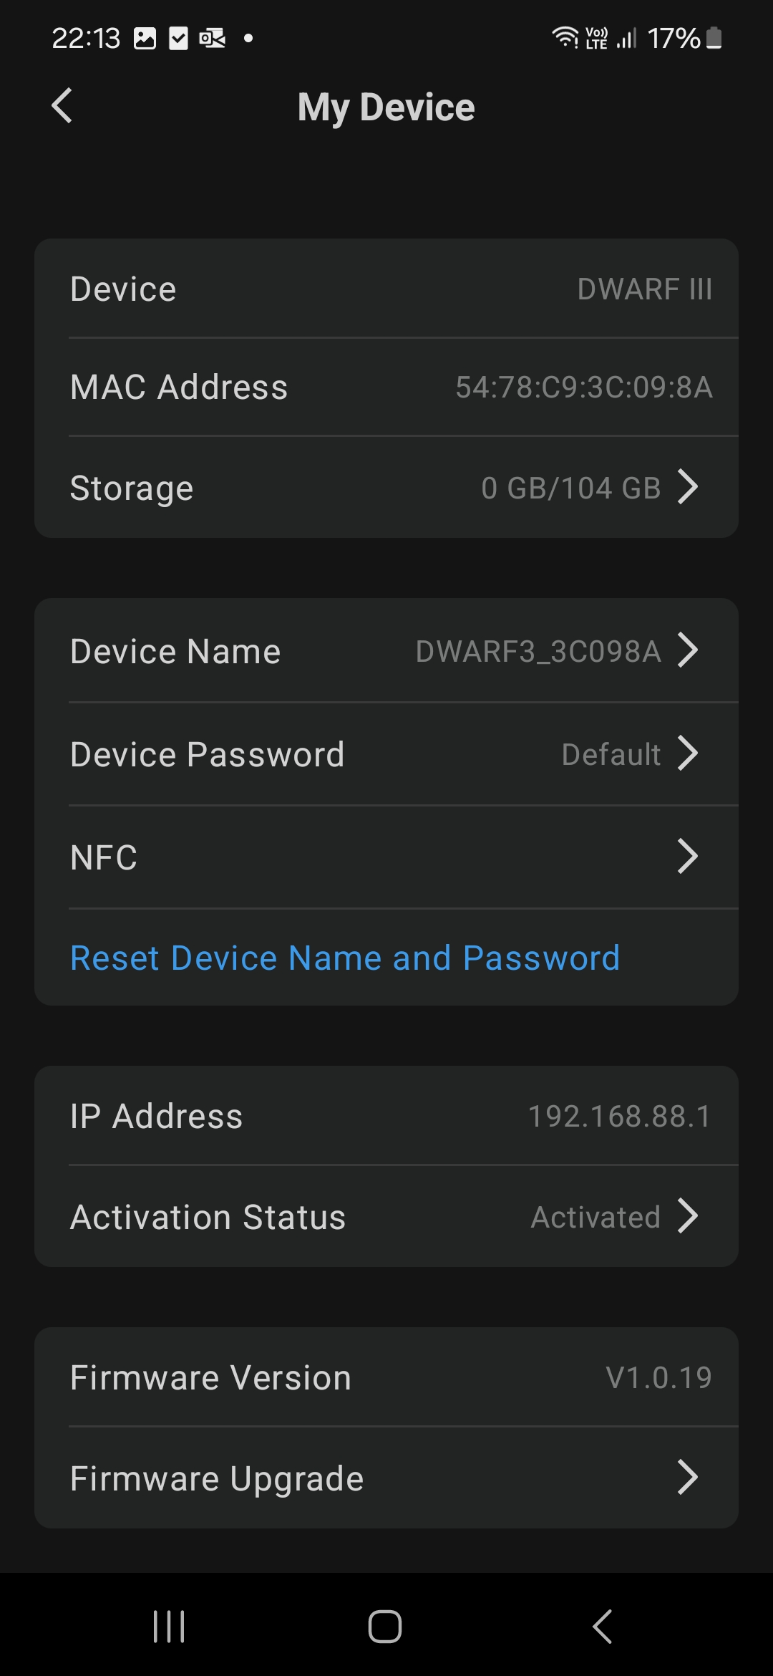Tap Reset Device Name and Password
This screenshot has height=1676, width=773.
click(345, 958)
